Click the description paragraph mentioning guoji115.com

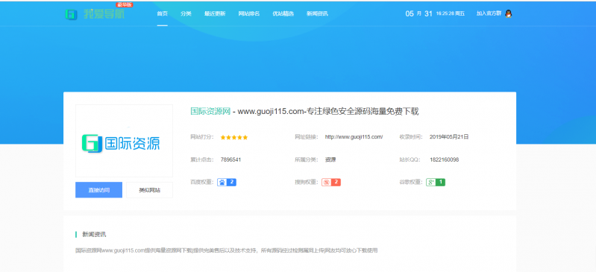pyautogui.click(x=227, y=250)
